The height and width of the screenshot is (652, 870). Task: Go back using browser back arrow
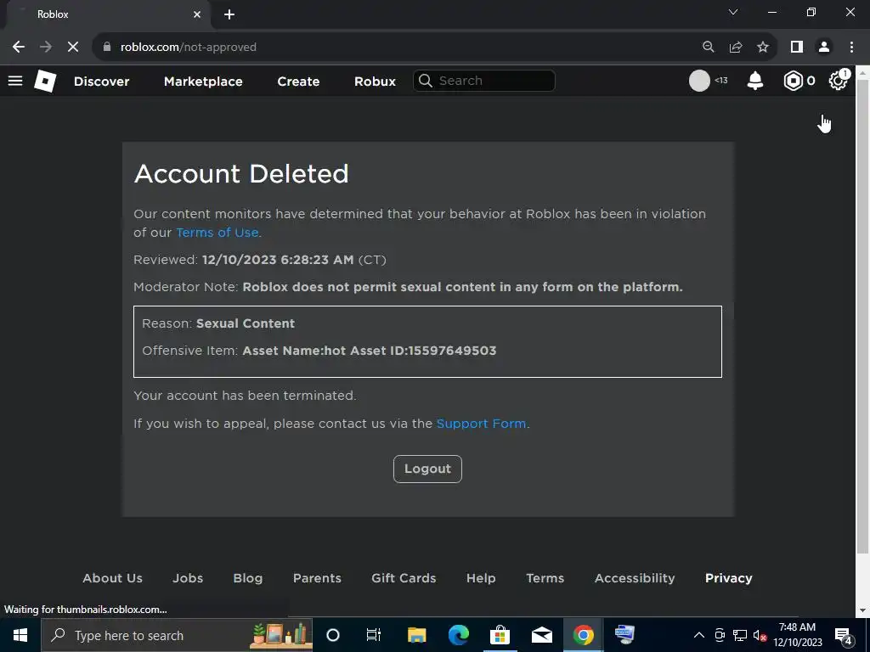[19, 48]
